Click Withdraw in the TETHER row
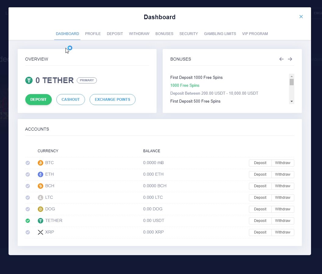 click(283, 221)
